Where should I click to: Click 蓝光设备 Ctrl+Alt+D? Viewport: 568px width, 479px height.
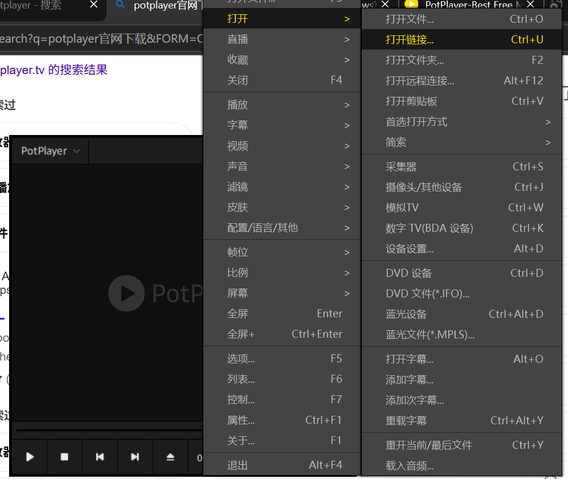[x=462, y=314]
